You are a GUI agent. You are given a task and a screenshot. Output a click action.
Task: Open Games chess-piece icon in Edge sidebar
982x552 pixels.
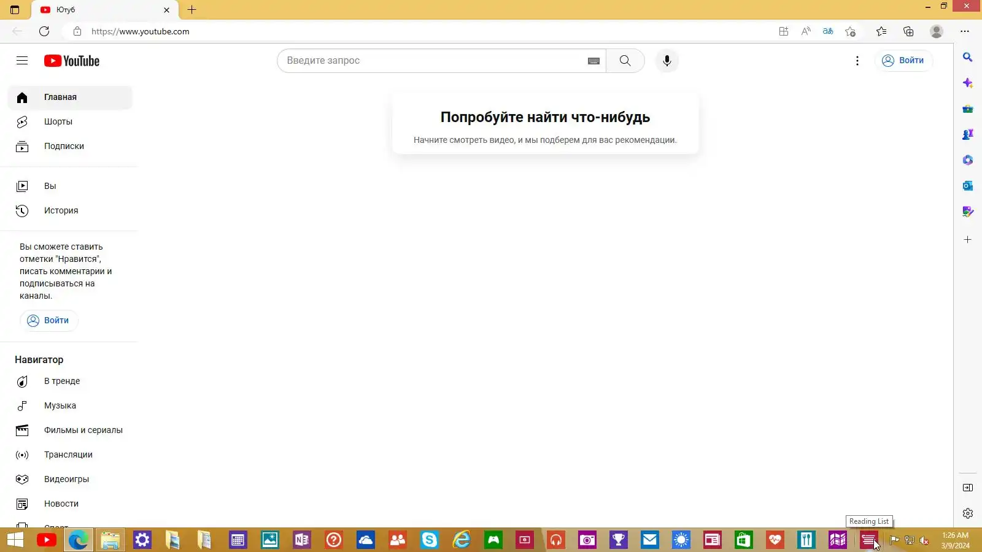pyautogui.click(x=968, y=134)
